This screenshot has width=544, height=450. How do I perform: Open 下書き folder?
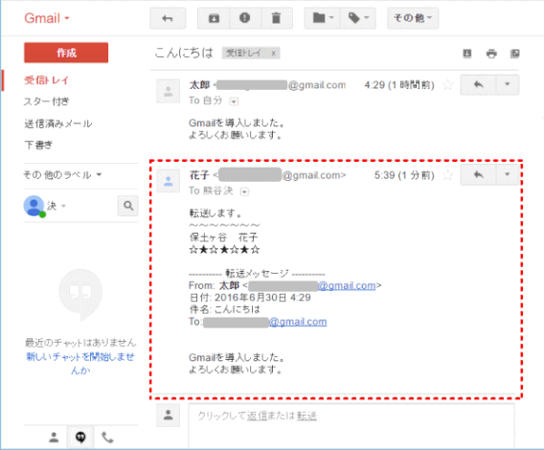(x=38, y=145)
